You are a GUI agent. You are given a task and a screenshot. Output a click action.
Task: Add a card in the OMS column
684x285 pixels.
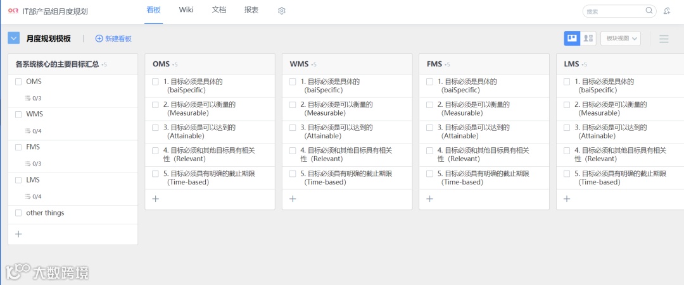pos(155,199)
